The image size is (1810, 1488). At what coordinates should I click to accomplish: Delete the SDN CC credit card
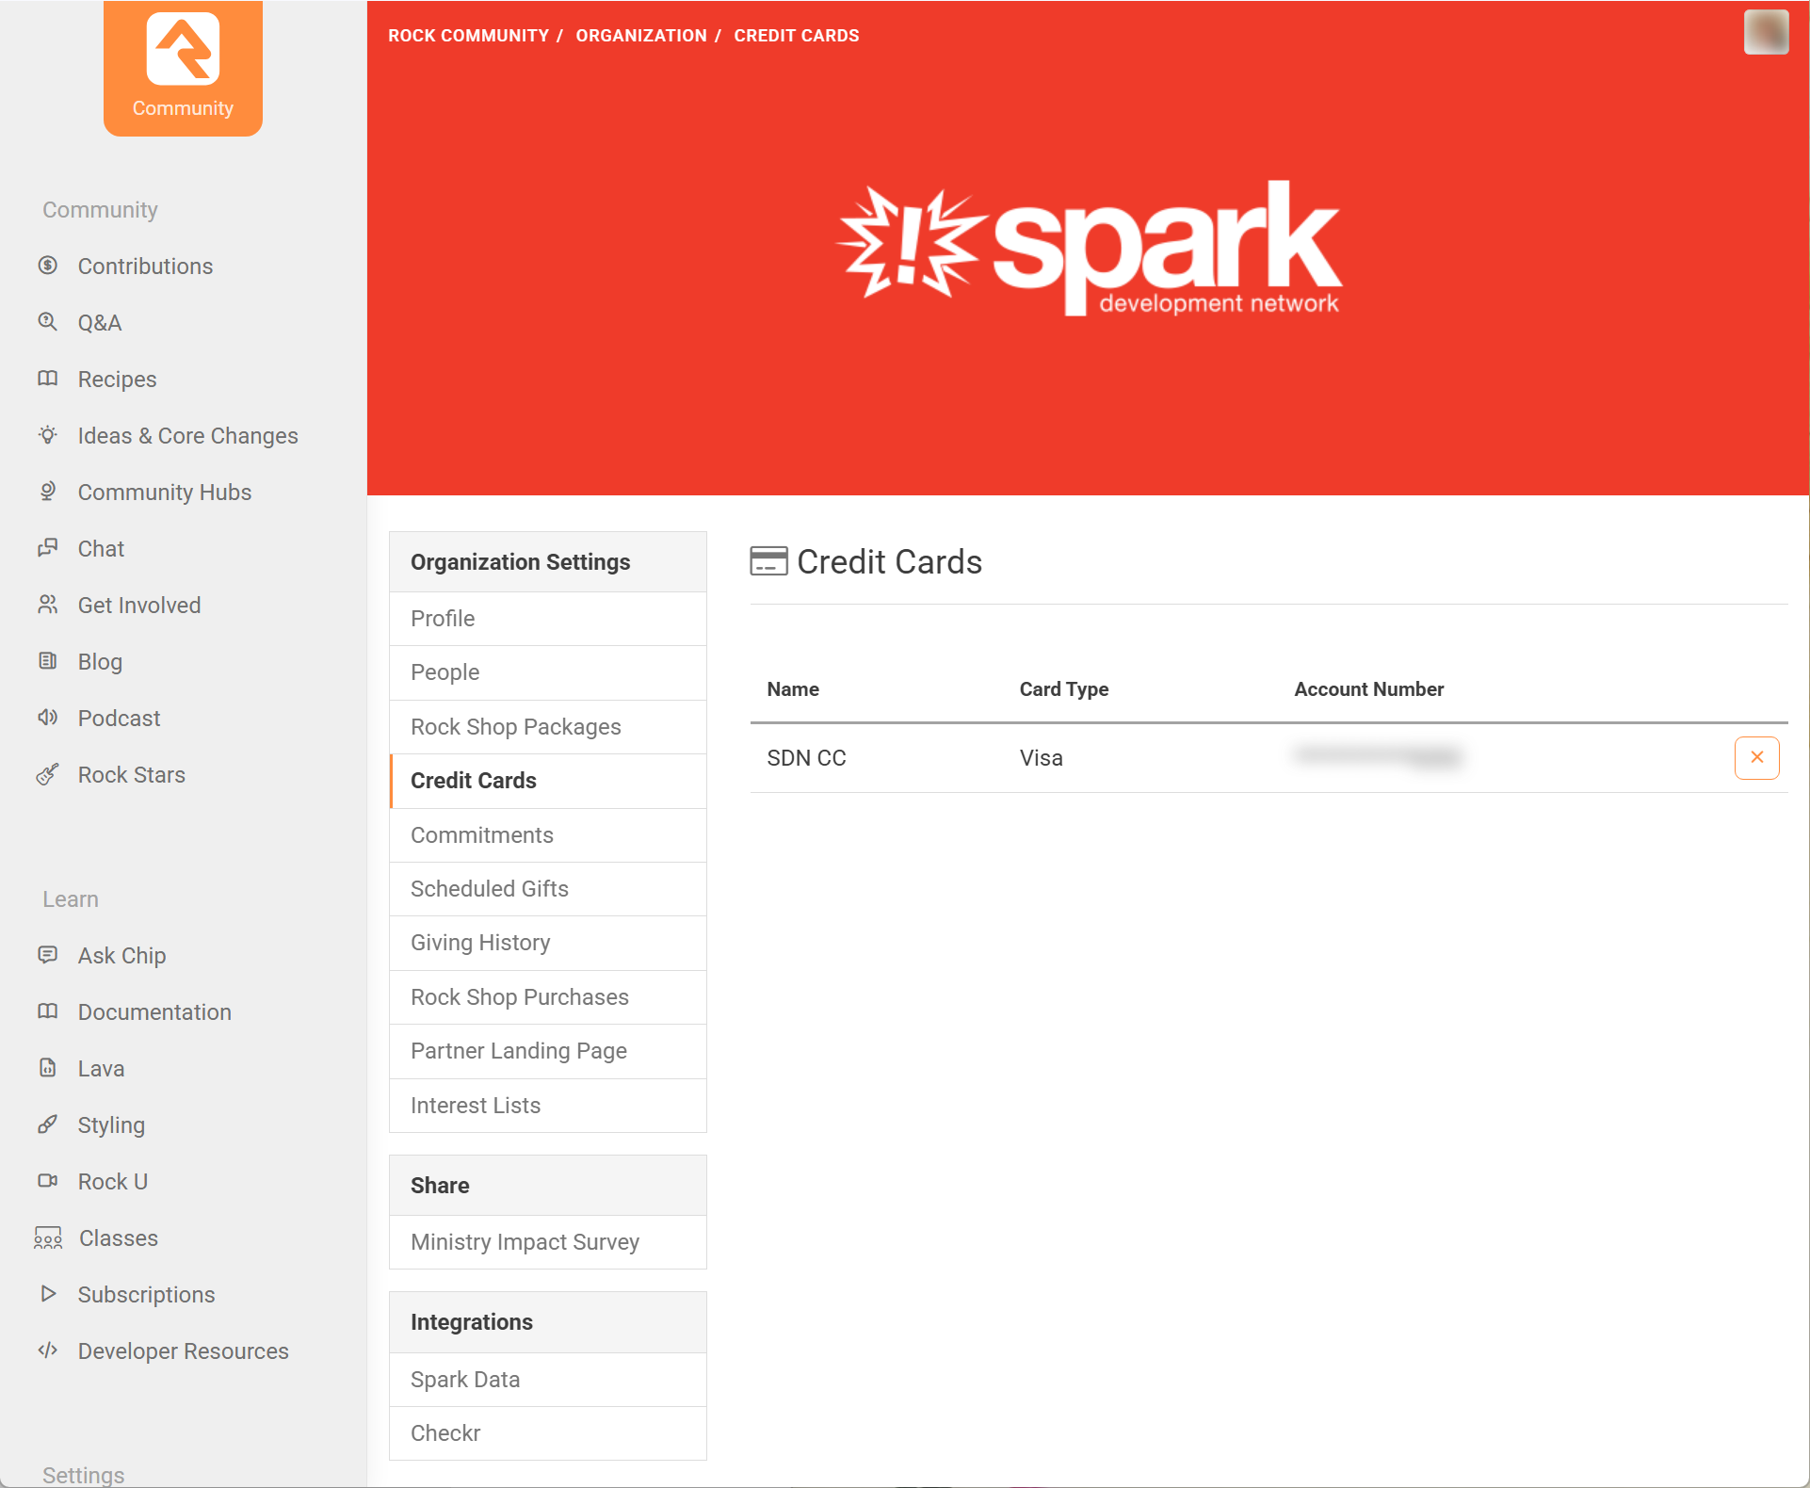coord(1756,757)
